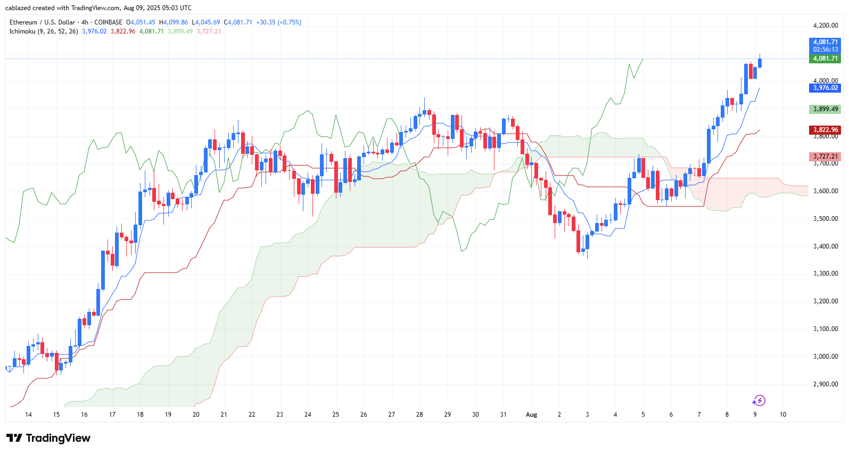The image size is (849, 454).
Task: Click the Aug label on the time axis
Action: (531, 415)
